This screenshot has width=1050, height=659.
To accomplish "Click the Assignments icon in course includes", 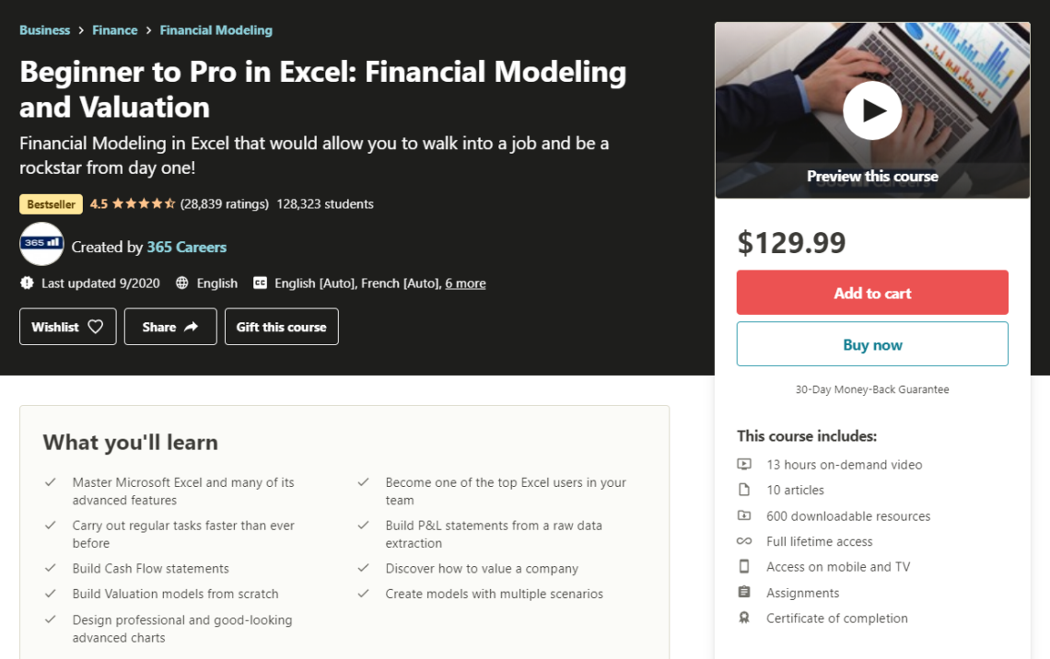I will coord(745,592).
